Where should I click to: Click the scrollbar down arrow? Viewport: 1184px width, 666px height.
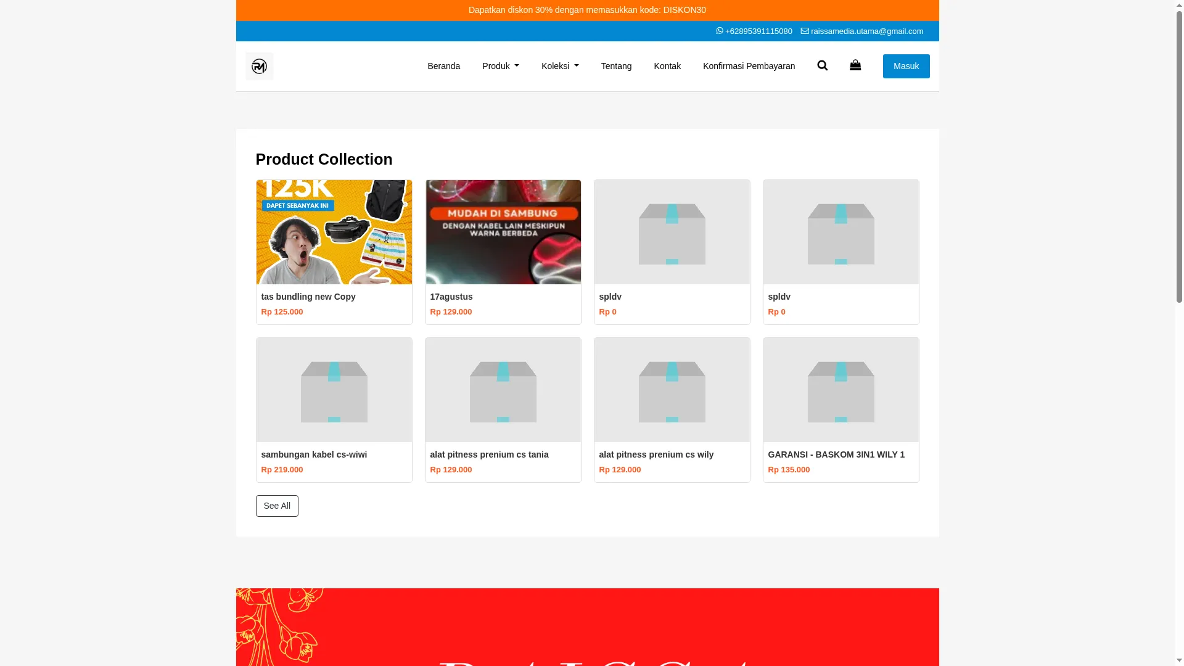pyautogui.click(x=1179, y=660)
